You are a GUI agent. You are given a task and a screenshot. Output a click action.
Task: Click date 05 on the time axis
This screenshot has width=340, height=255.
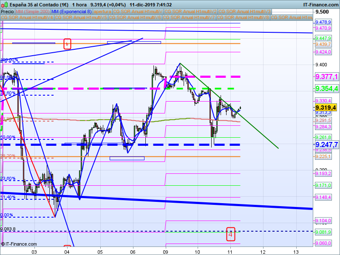click(x=100, y=252)
